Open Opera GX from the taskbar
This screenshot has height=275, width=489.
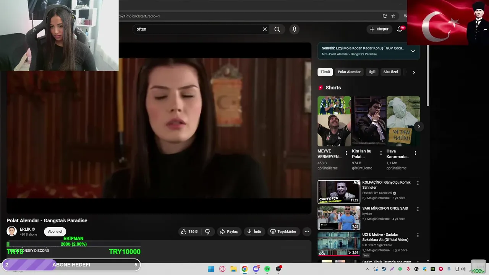pos(222,269)
